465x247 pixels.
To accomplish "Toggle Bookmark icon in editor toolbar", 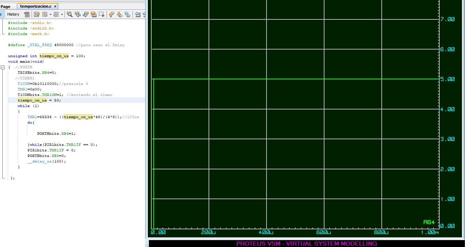I will click(127, 14).
